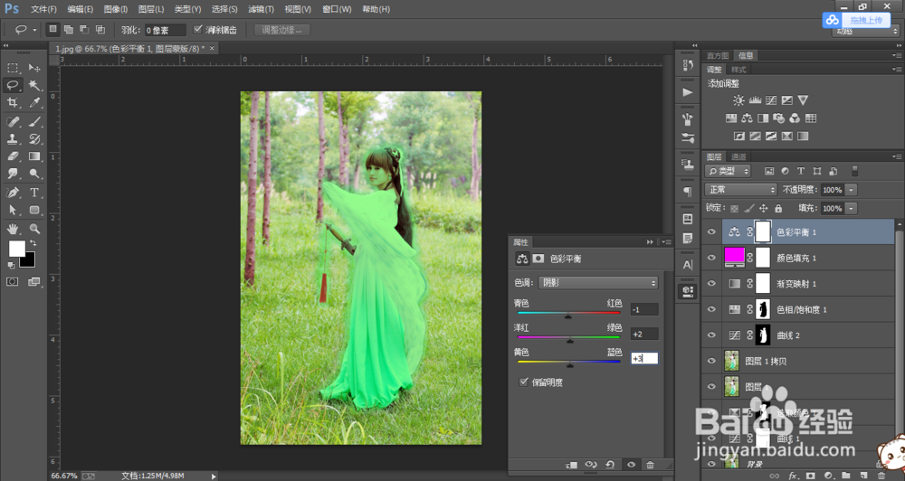Open the 色调 tone dropdown
905x481 pixels.
(x=598, y=283)
